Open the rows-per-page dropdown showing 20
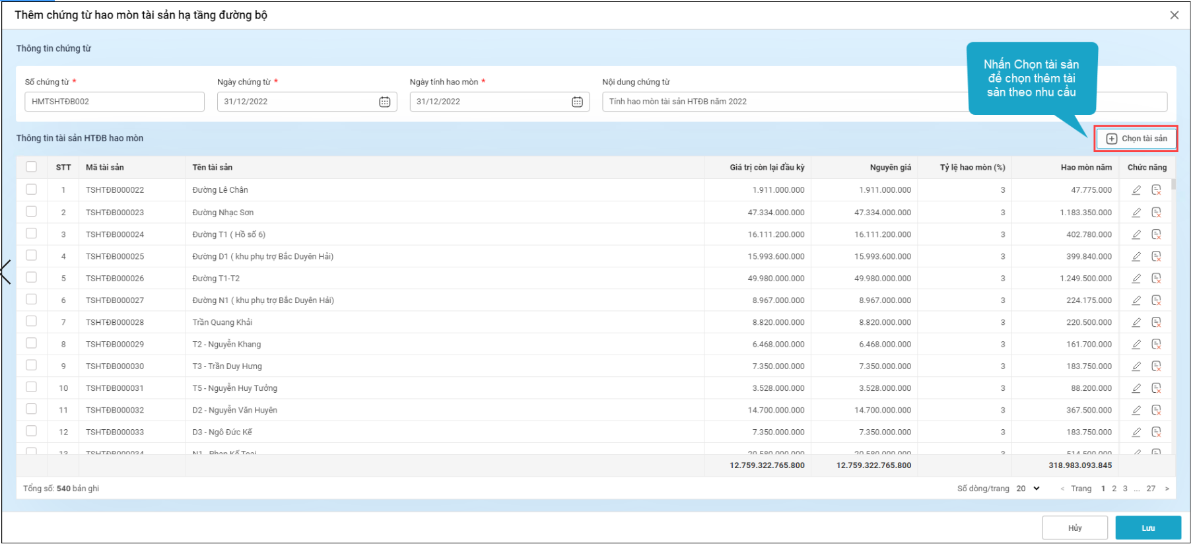 point(1028,489)
